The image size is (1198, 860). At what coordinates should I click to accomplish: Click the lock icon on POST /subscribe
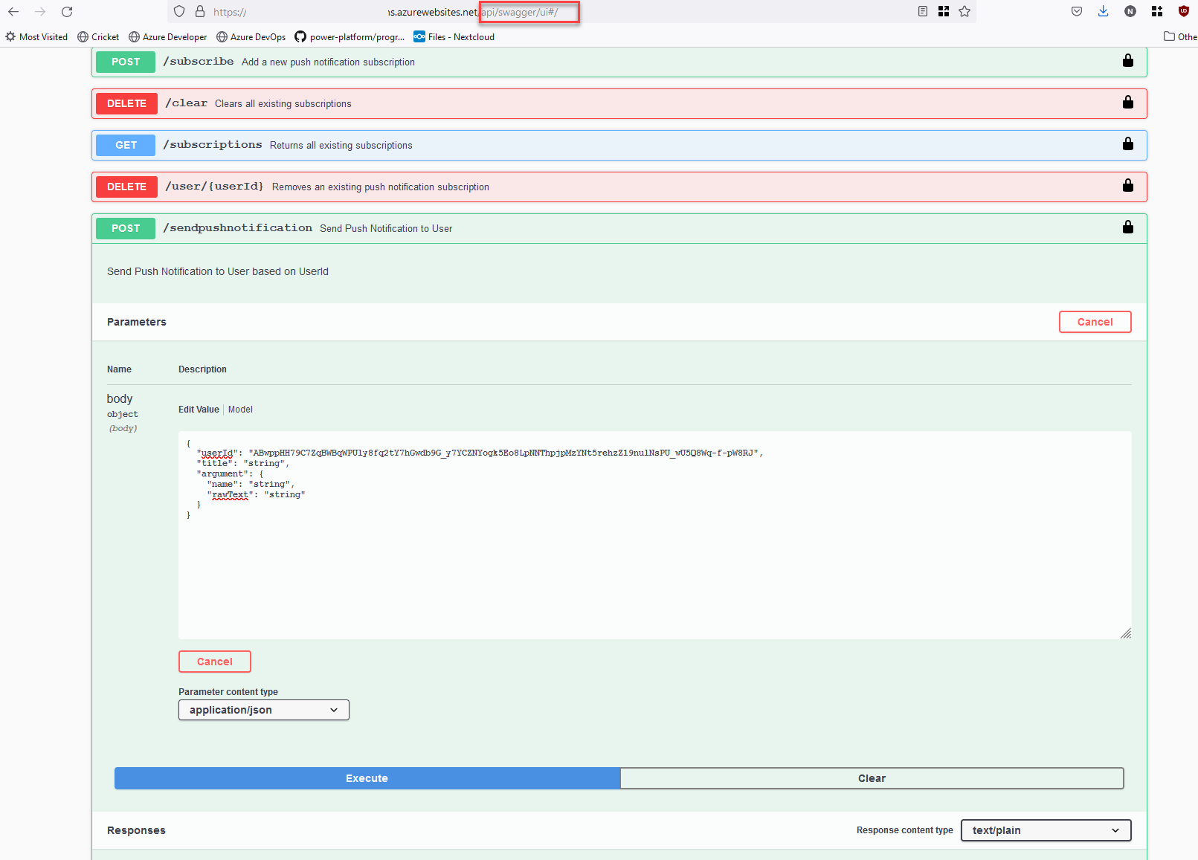point(1127,61)
